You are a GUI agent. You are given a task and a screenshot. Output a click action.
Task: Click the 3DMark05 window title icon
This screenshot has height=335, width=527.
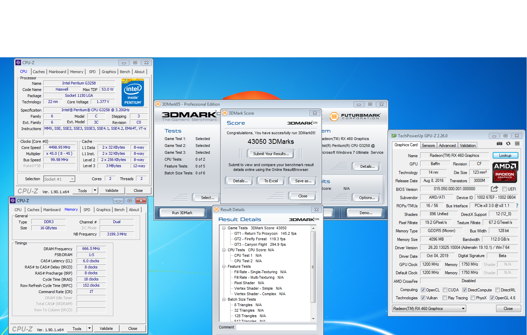click(x=158, y=104)
